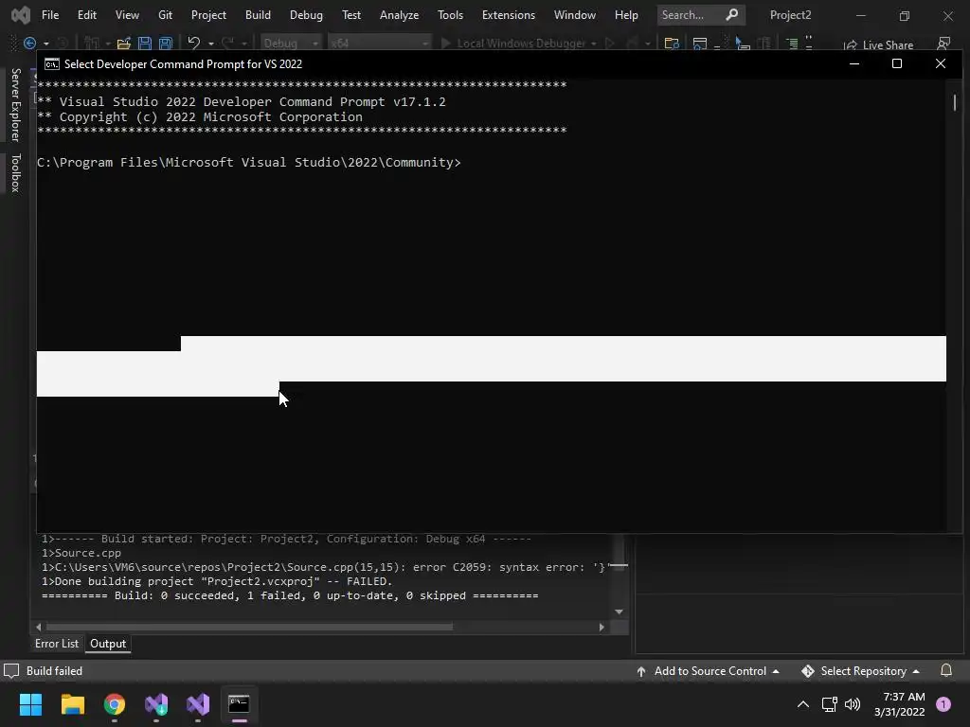Image resolution: width=970 pixels, height=727 pixels.
Task: Click the Navigate Backward arrow icon
Action: [x=29, y=43]
